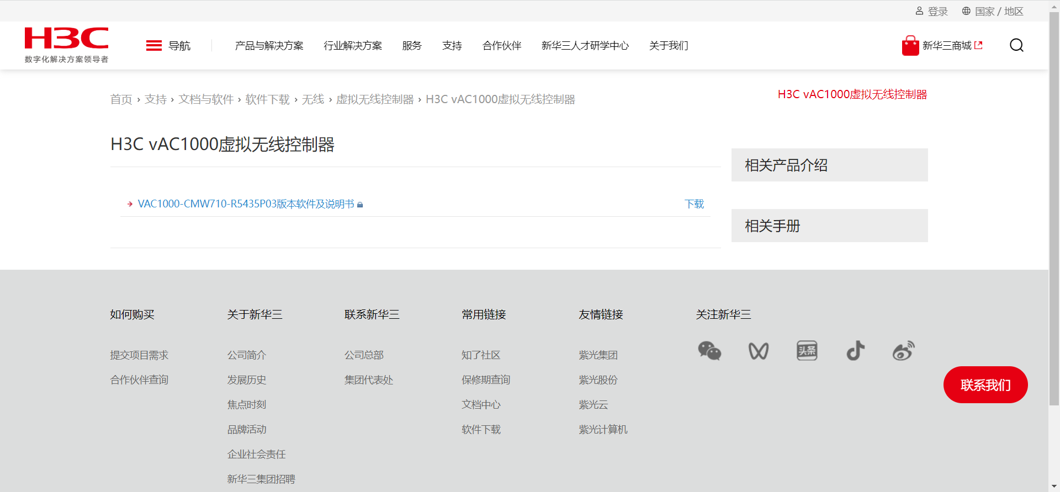Open 紫光云 footer link
1060x492 pixels.
tap(593, 405)
